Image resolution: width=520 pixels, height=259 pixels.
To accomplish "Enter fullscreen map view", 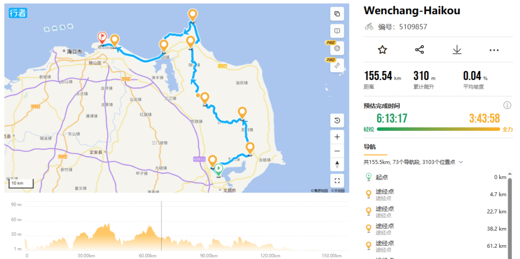I will click(x=337, y=180).
